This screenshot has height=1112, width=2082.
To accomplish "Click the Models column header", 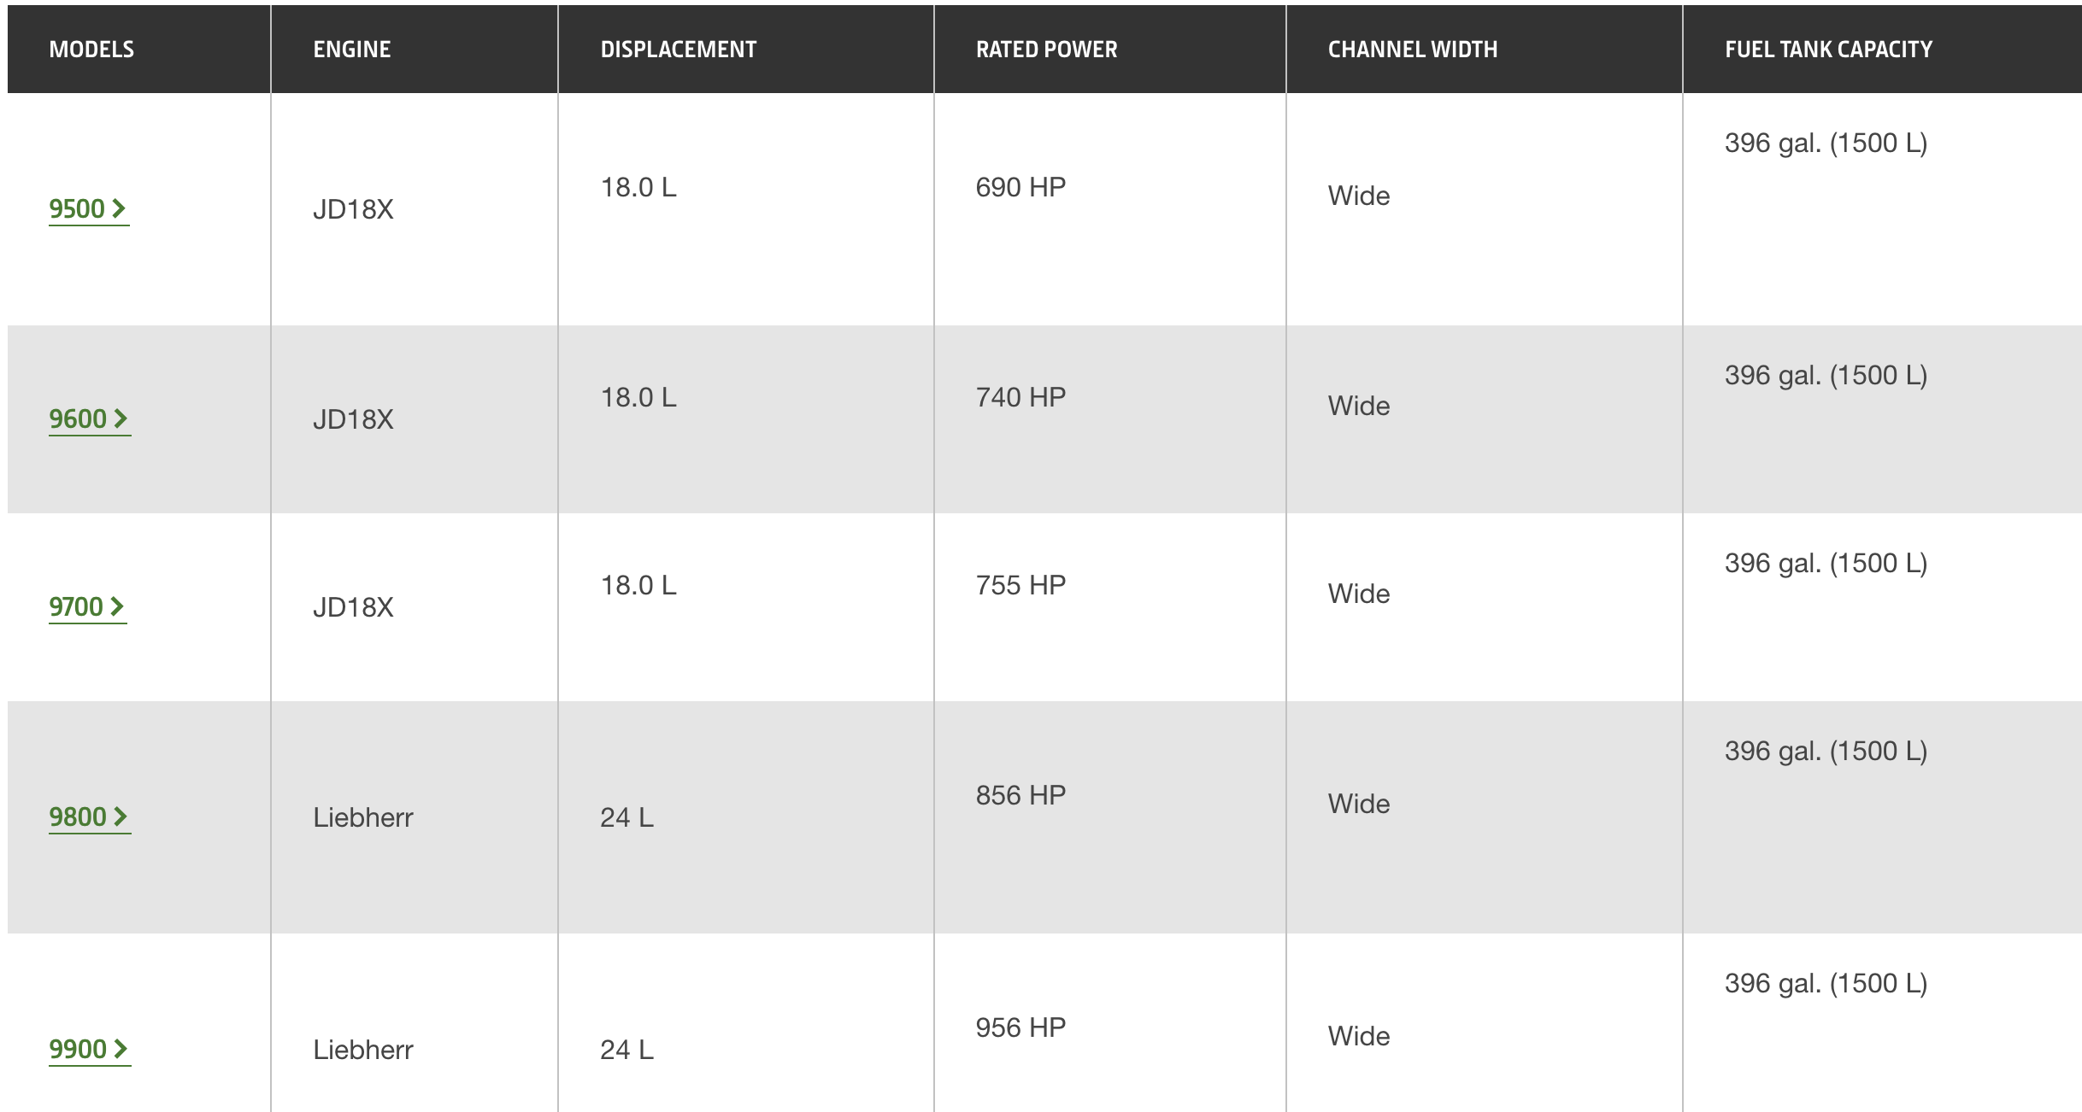I will click(x=91, y=50).
